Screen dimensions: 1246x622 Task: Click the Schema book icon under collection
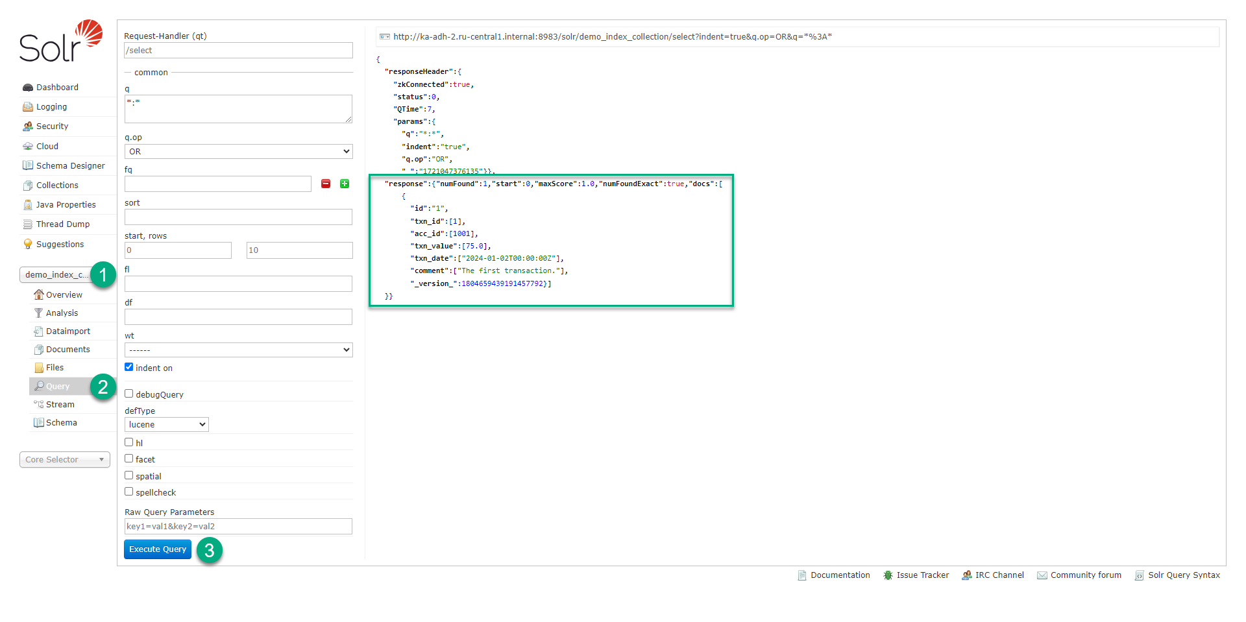39,423
